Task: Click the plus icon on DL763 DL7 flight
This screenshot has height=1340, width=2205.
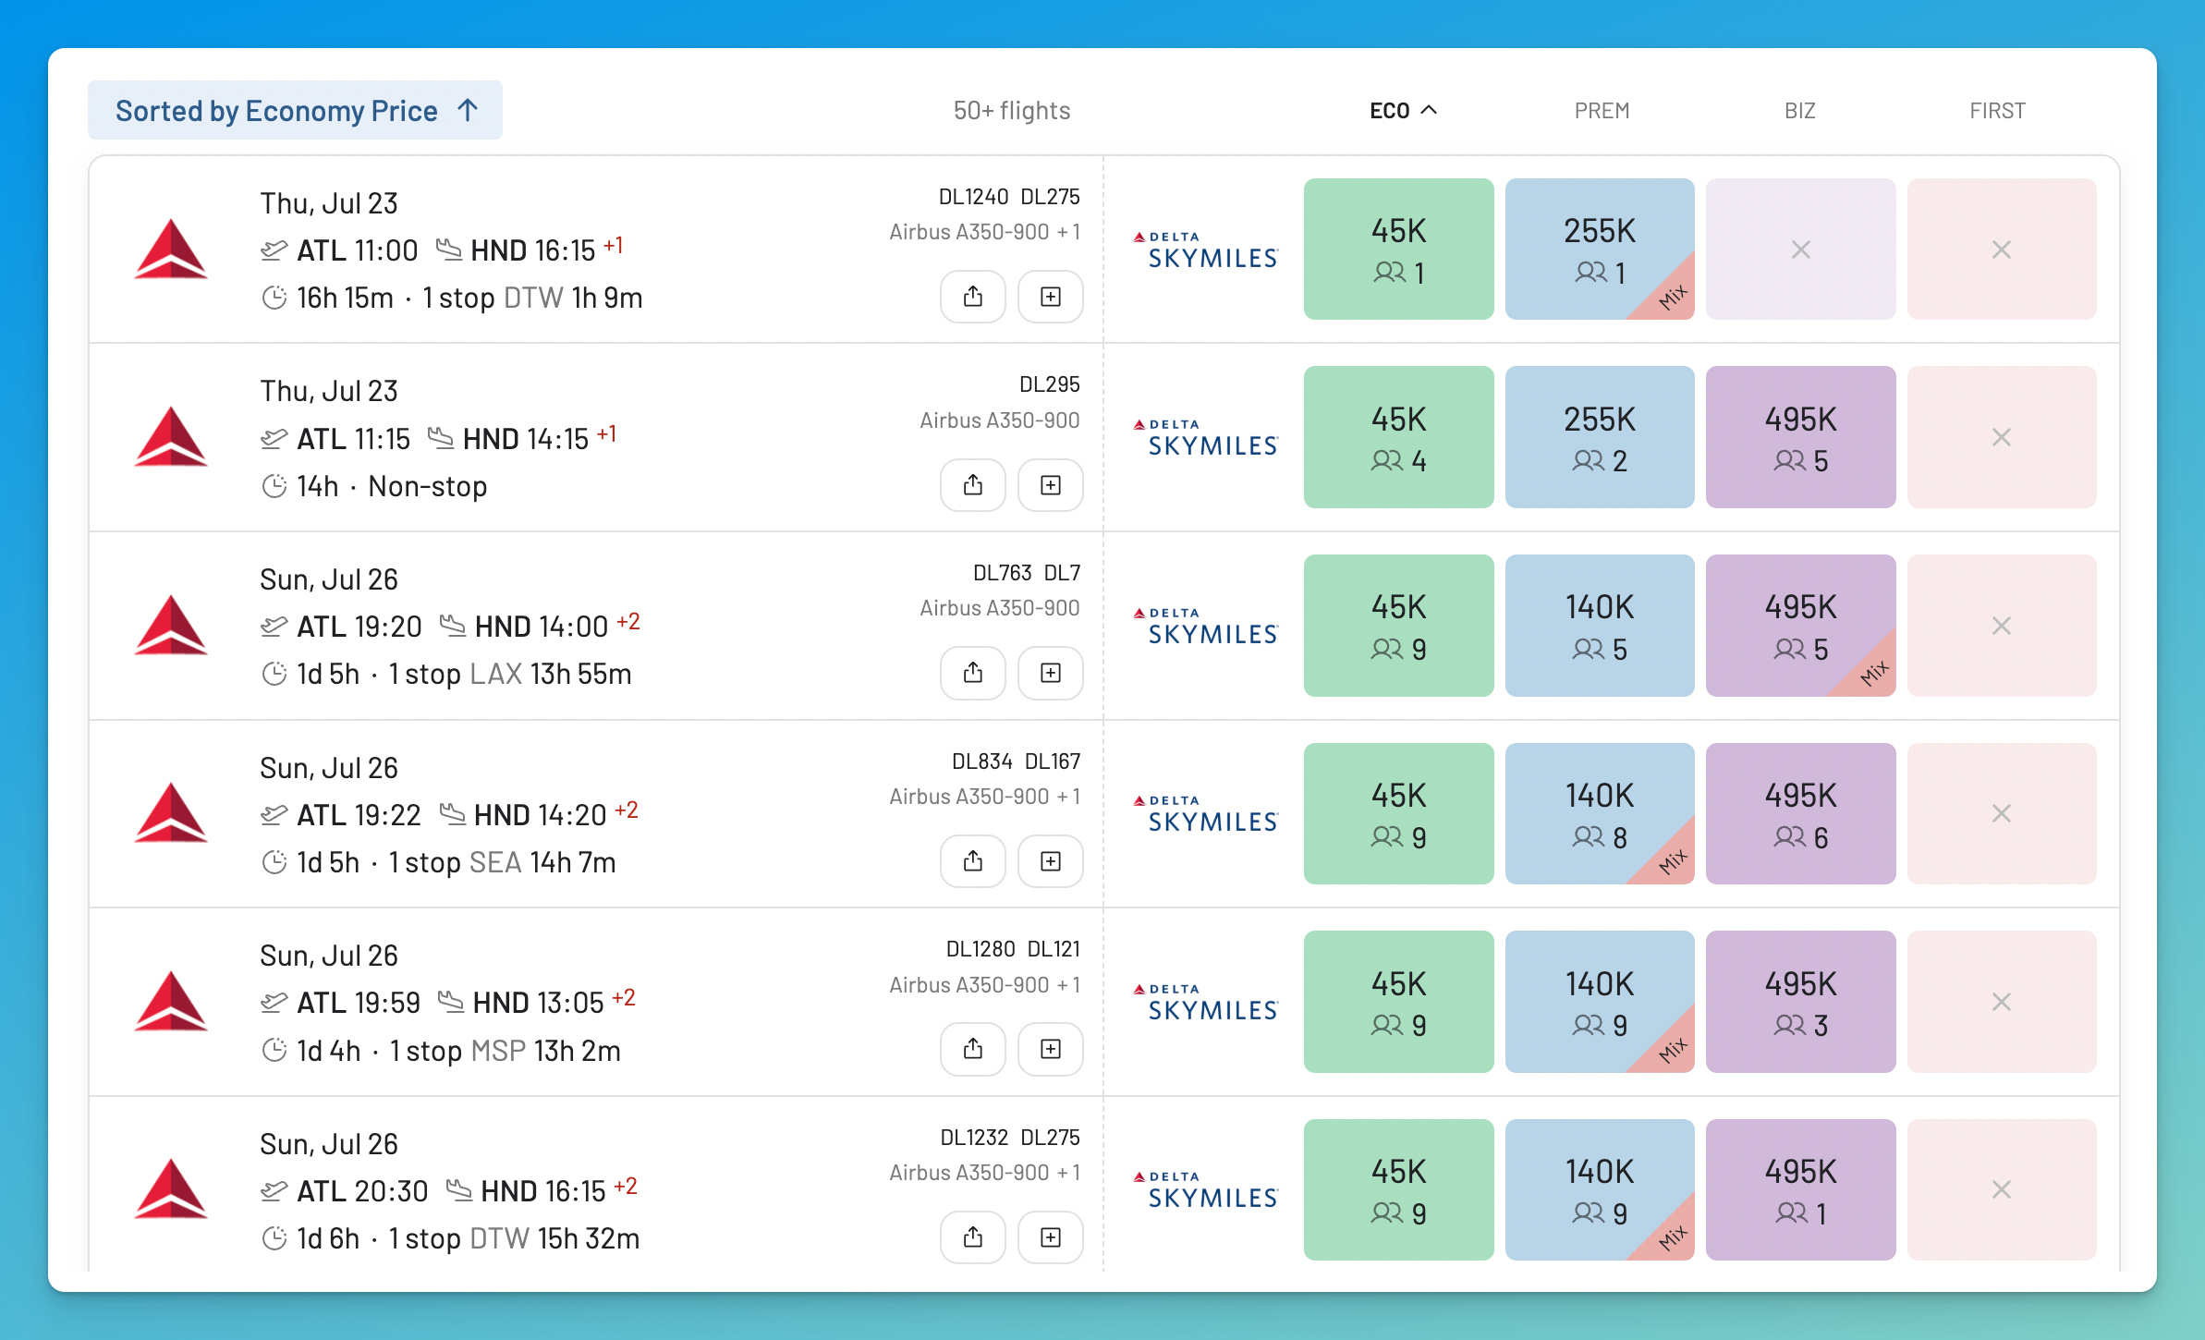Action: click(1051, 673)
